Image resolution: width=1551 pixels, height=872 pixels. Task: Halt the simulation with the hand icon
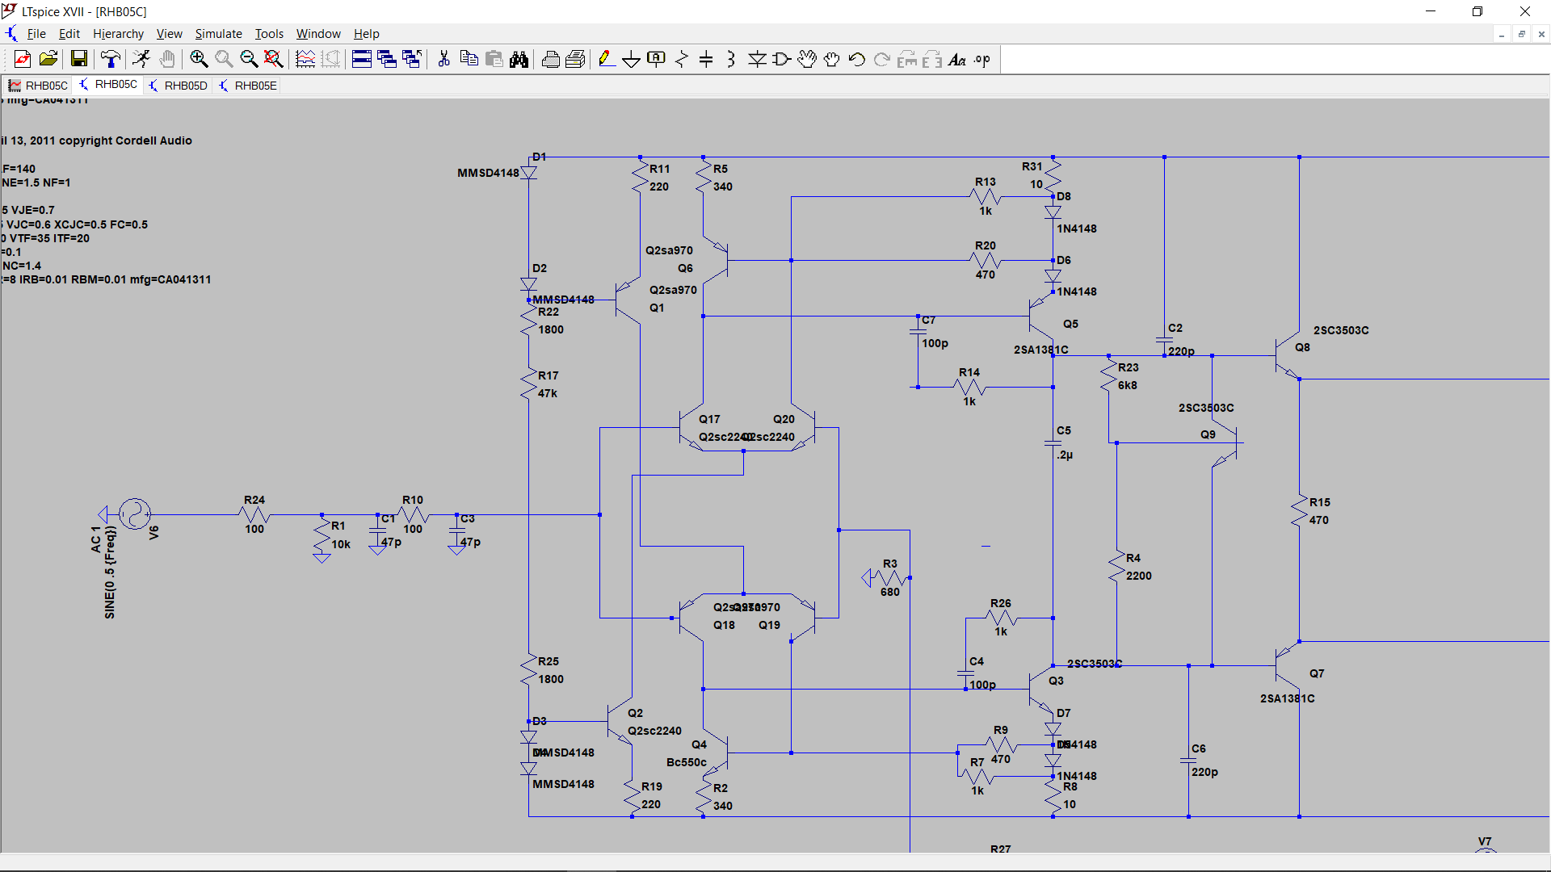pyautogui.click(x=167, y=59)
